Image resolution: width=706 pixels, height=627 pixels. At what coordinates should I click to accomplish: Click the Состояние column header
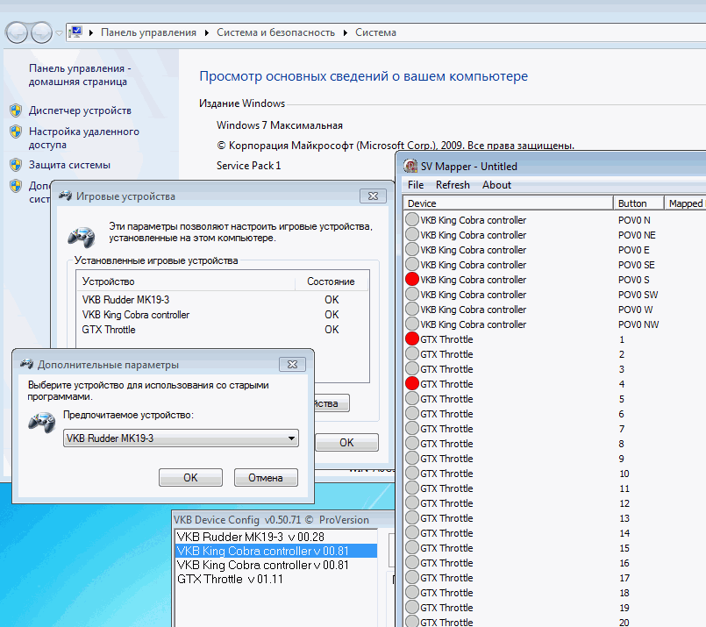(x=332, y=281)
